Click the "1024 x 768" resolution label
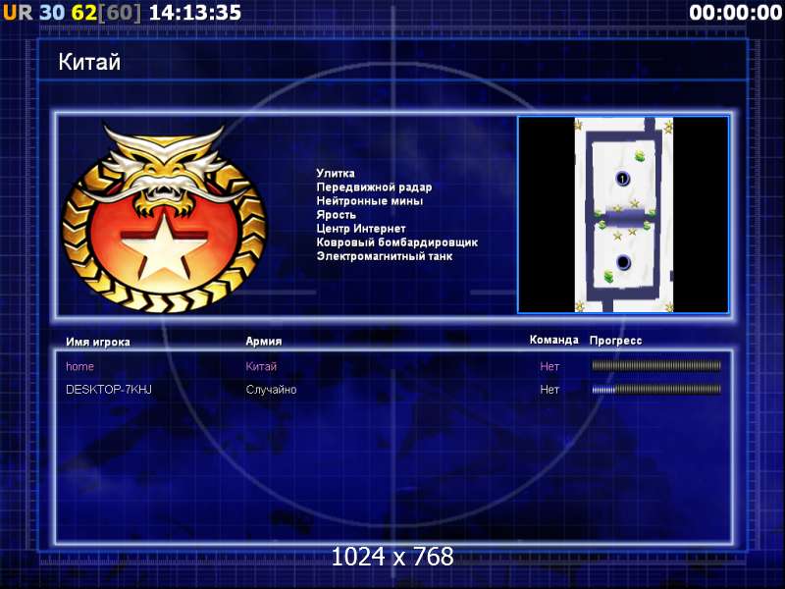Viewport: 785px width, 589px height. pos(392,557)
